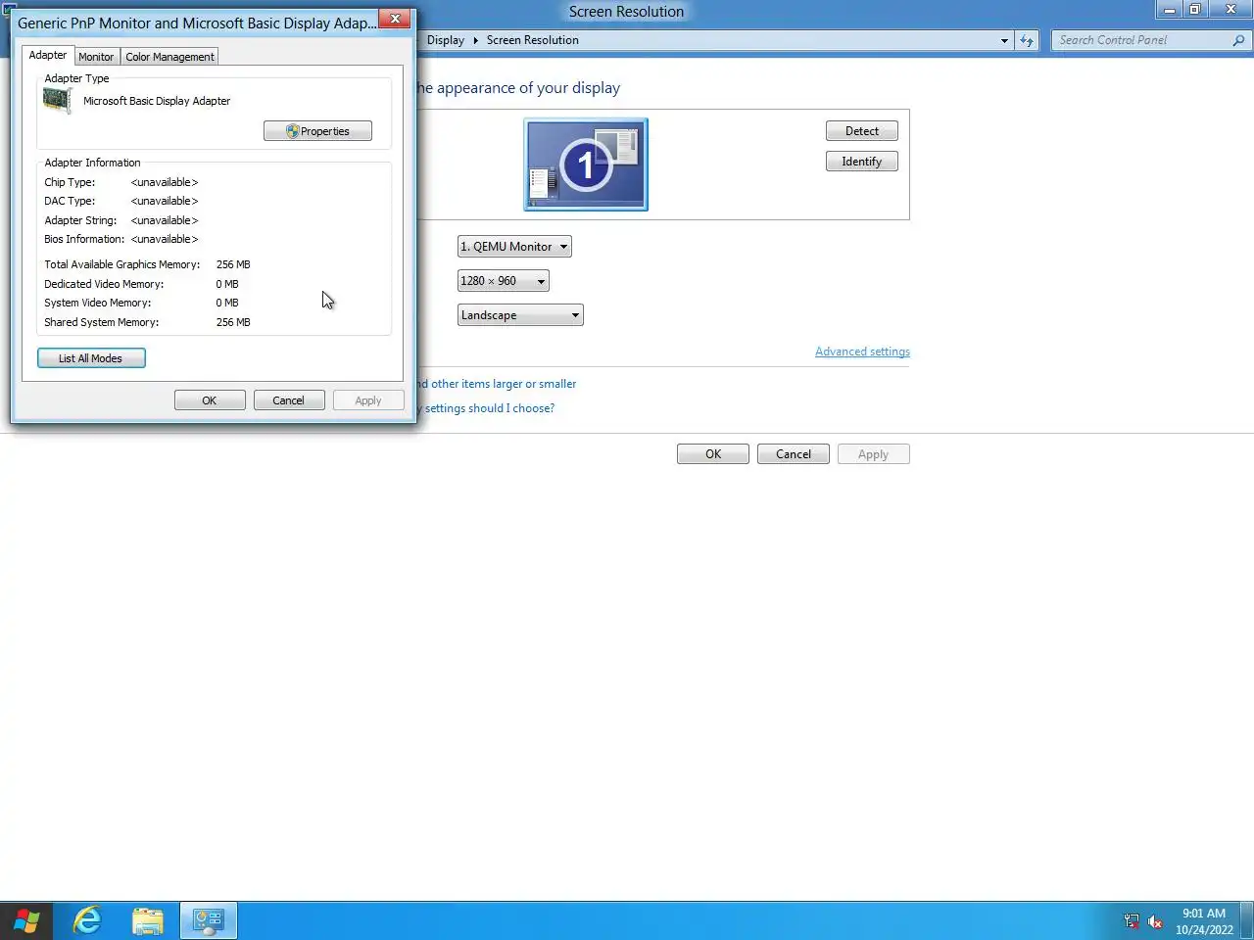This screenshot has height=940, width=1254.
Task: Click the address bar refresh icon
Action: (x=1027, y=40)
